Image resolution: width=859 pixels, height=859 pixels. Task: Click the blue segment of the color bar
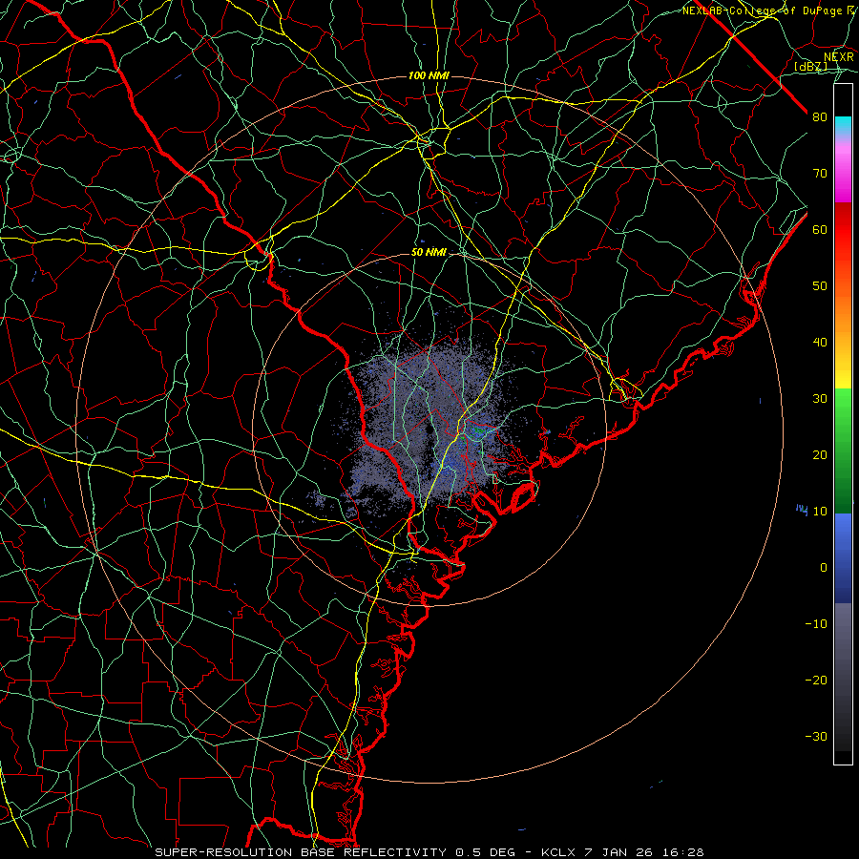click(x=843, y=557)
